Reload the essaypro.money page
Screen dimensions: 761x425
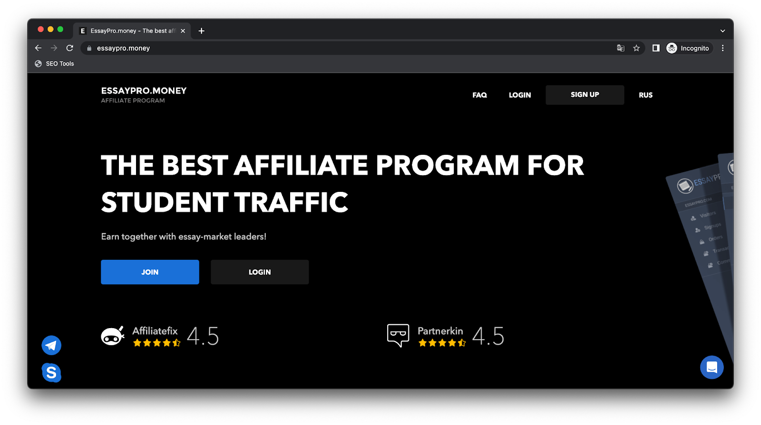[70, 48]
